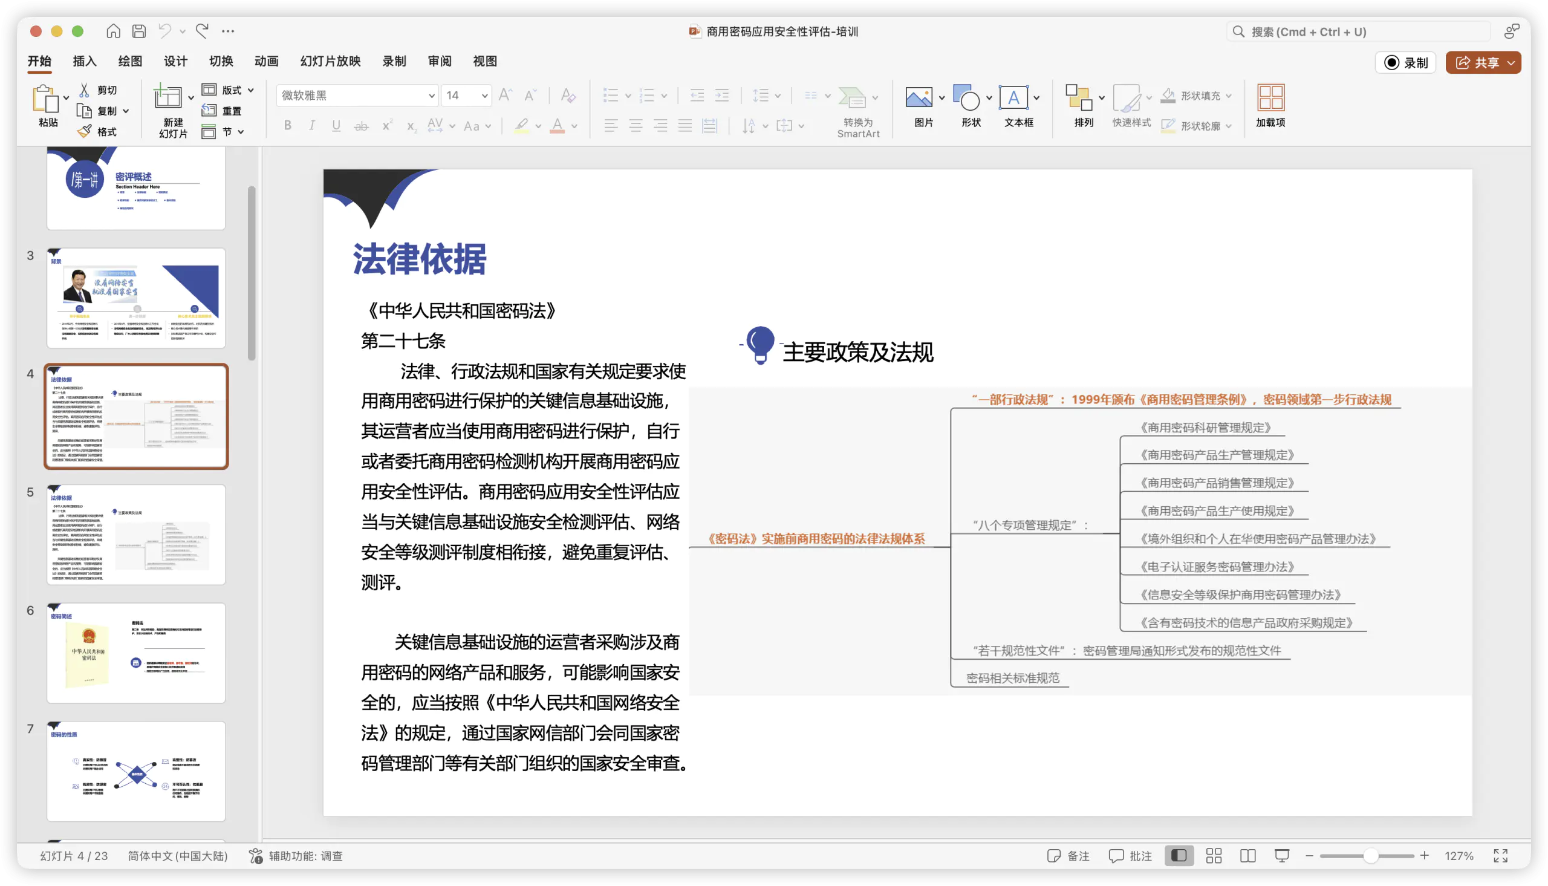Image resolution: width=1548 pixels, height=886 pixels.
Task: Reset slide layout with the 重置 icon
Action: click(x=209, y=110)
